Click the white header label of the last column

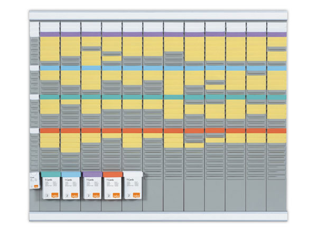point(276,26)
